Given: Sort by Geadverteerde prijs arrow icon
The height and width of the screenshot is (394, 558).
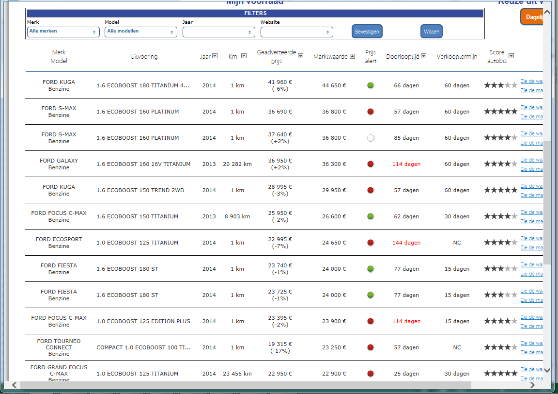Looking at the screenshot, I should (x=300, y=56).
